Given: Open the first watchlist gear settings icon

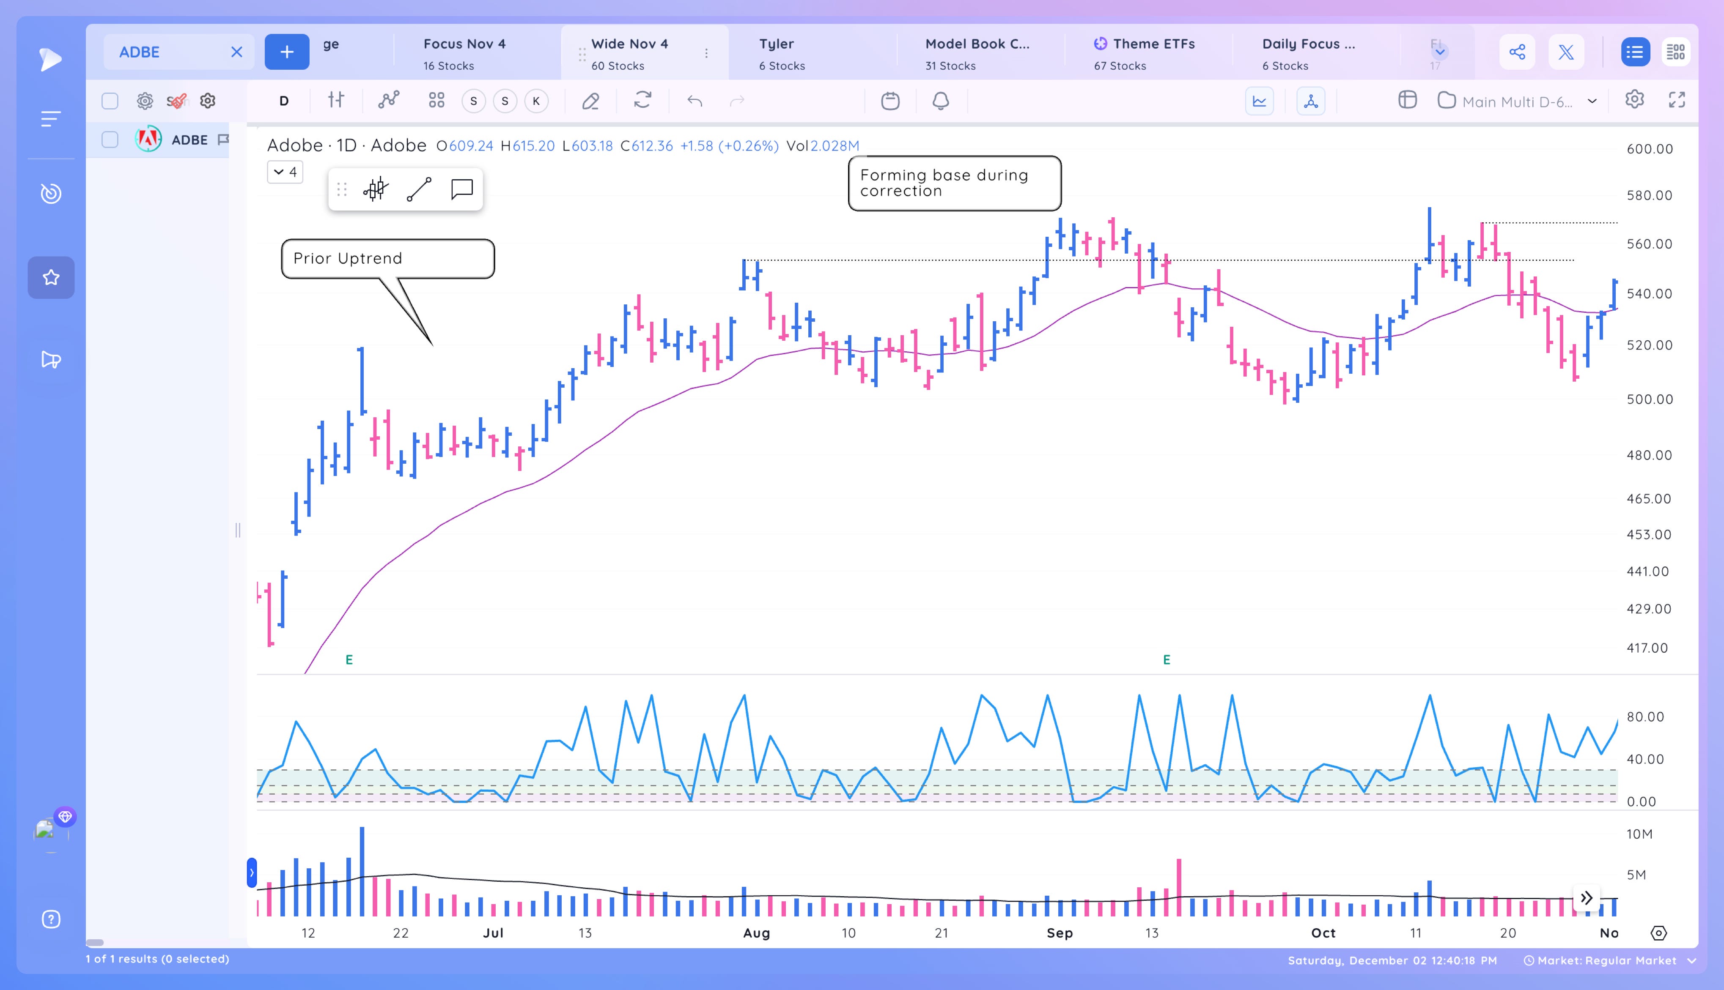Looking at the screenshot, I should pos(145,101).
